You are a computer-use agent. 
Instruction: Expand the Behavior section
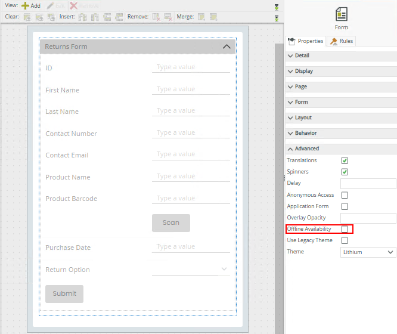(x=306, y=133)
